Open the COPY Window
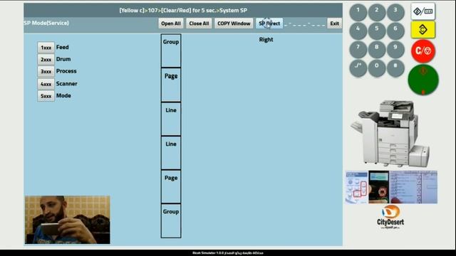This screenshot has width=456, height=256. (234, 23)
